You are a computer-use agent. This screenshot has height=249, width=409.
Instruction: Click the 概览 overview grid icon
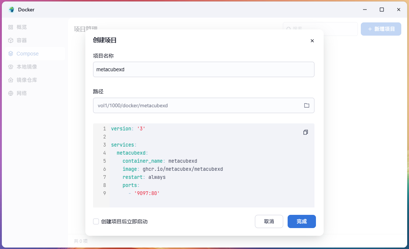pos(11,27)
